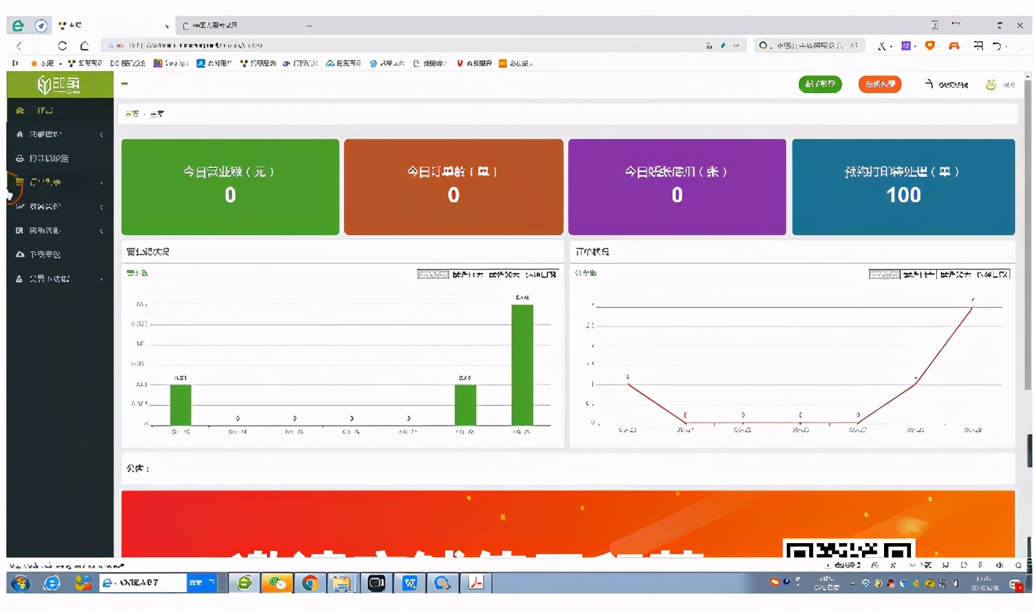Image resolution: width=1034 pixels, height=611 pixels.
Task: Open WeChat from the taskbar
Action: pos(277,583)
